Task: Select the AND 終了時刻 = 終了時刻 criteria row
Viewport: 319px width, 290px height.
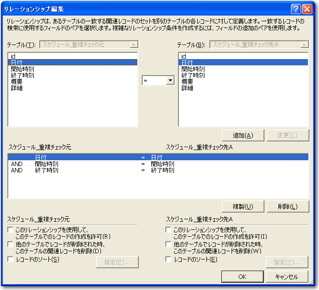Action: pos(92,170)
